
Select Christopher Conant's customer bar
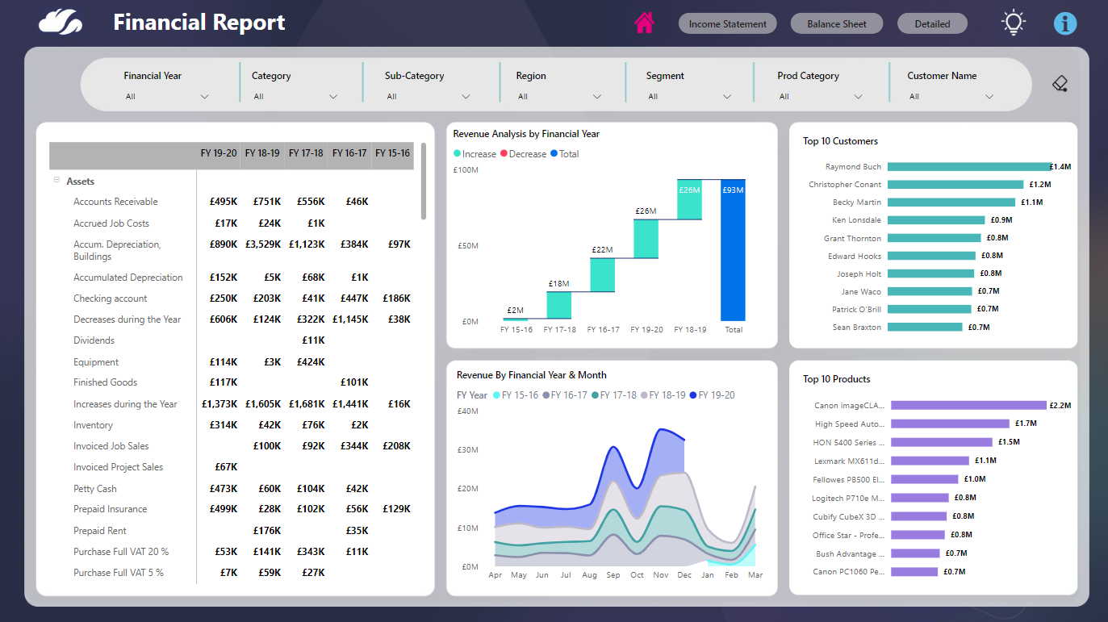955,184
